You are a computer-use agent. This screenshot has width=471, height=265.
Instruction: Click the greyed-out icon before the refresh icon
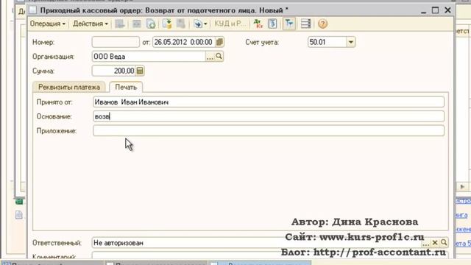coord(137,24)
